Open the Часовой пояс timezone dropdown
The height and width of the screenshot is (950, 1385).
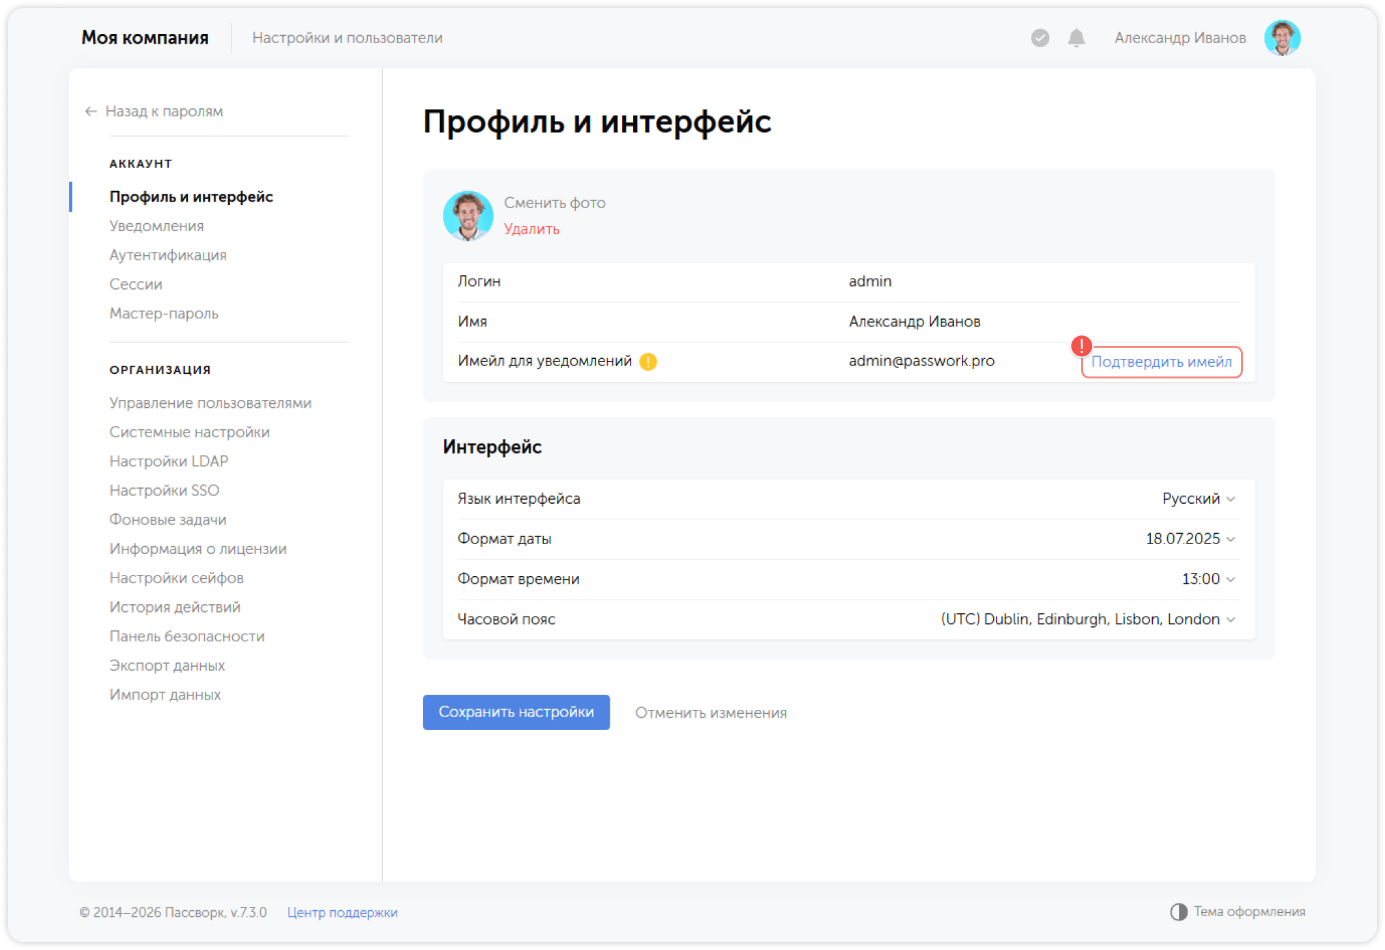click(1084, 619)
